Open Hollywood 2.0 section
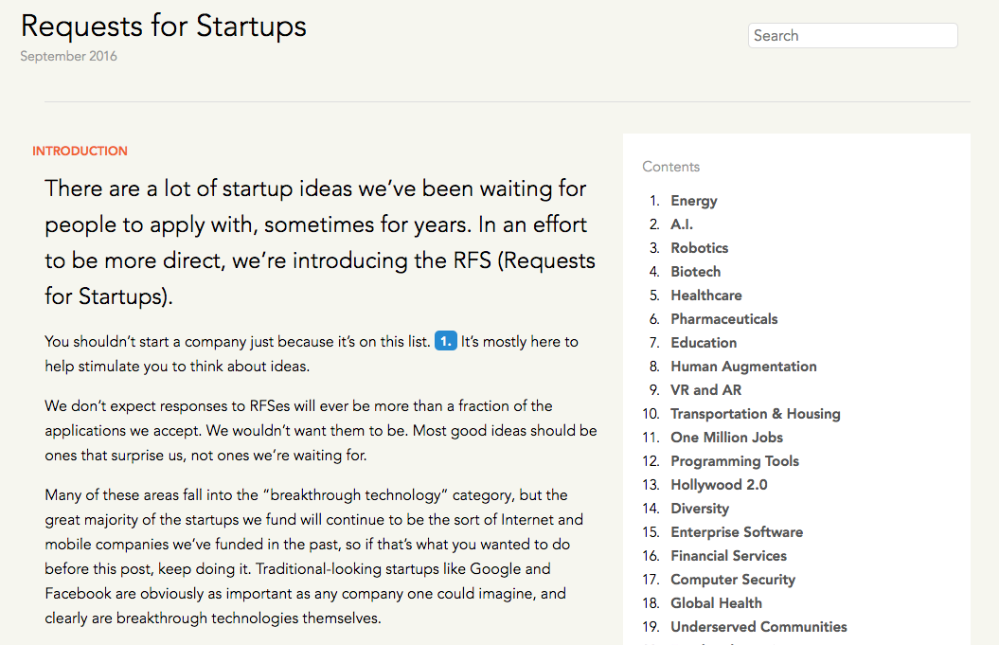Screen dimensions: 999x645 click(719, 485)
